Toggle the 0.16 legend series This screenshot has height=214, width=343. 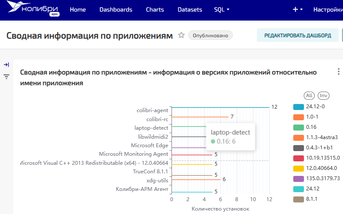click(305, 127)
